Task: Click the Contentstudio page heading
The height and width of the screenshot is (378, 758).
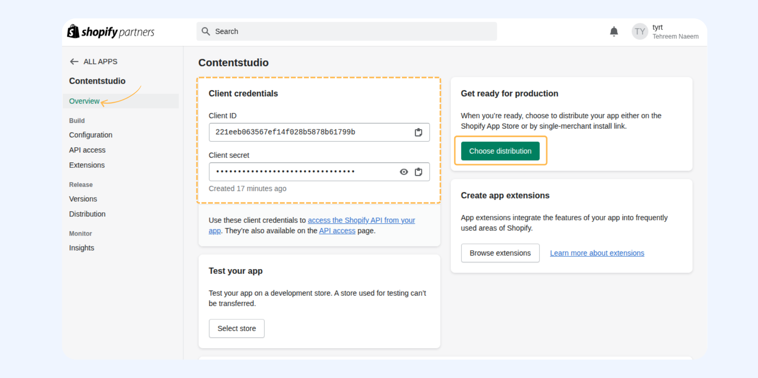Action: pyautogui.click(x=233, y=63)
